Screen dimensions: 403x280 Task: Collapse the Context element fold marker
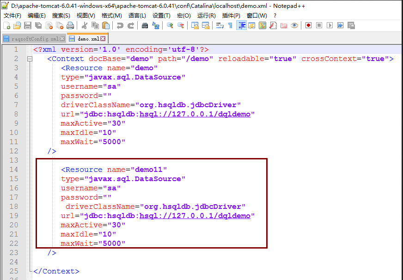tap(30, 59)
